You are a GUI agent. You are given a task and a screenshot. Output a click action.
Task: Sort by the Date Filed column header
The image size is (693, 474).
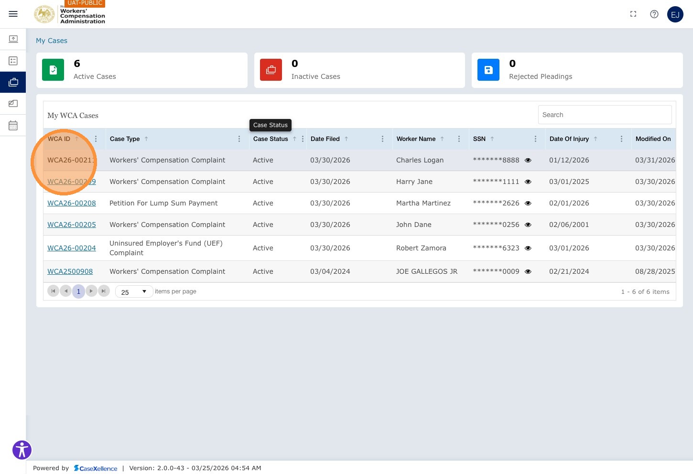tap(325, 139)
